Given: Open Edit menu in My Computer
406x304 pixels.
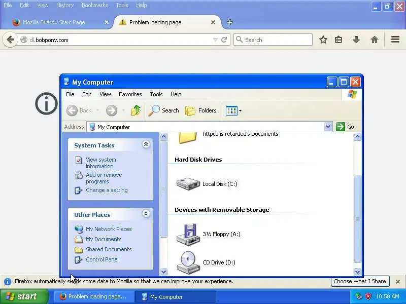Looking at the screenshot, I should [x=87, y=94].
